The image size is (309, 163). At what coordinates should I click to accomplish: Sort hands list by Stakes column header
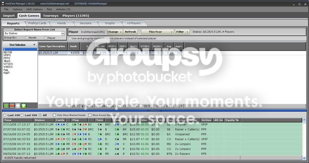44,120
